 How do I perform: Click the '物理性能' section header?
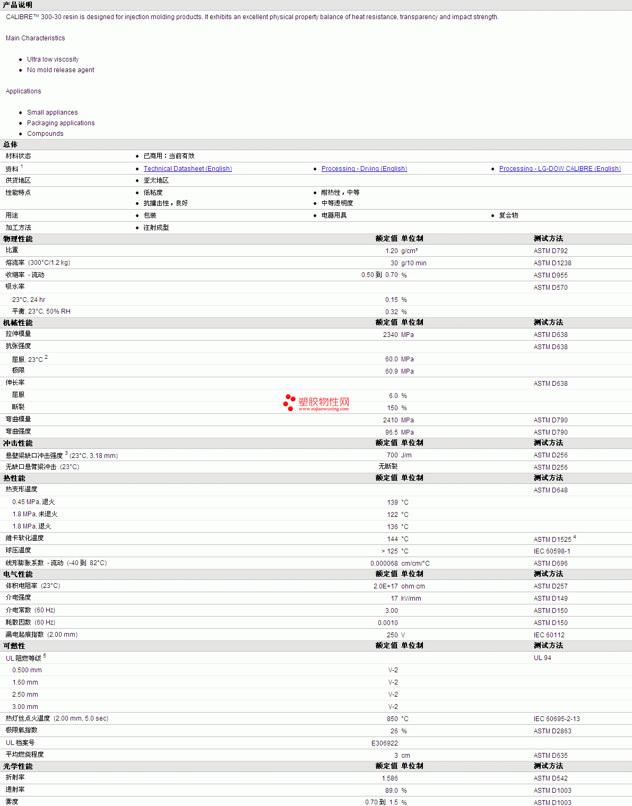click(18, 239)
